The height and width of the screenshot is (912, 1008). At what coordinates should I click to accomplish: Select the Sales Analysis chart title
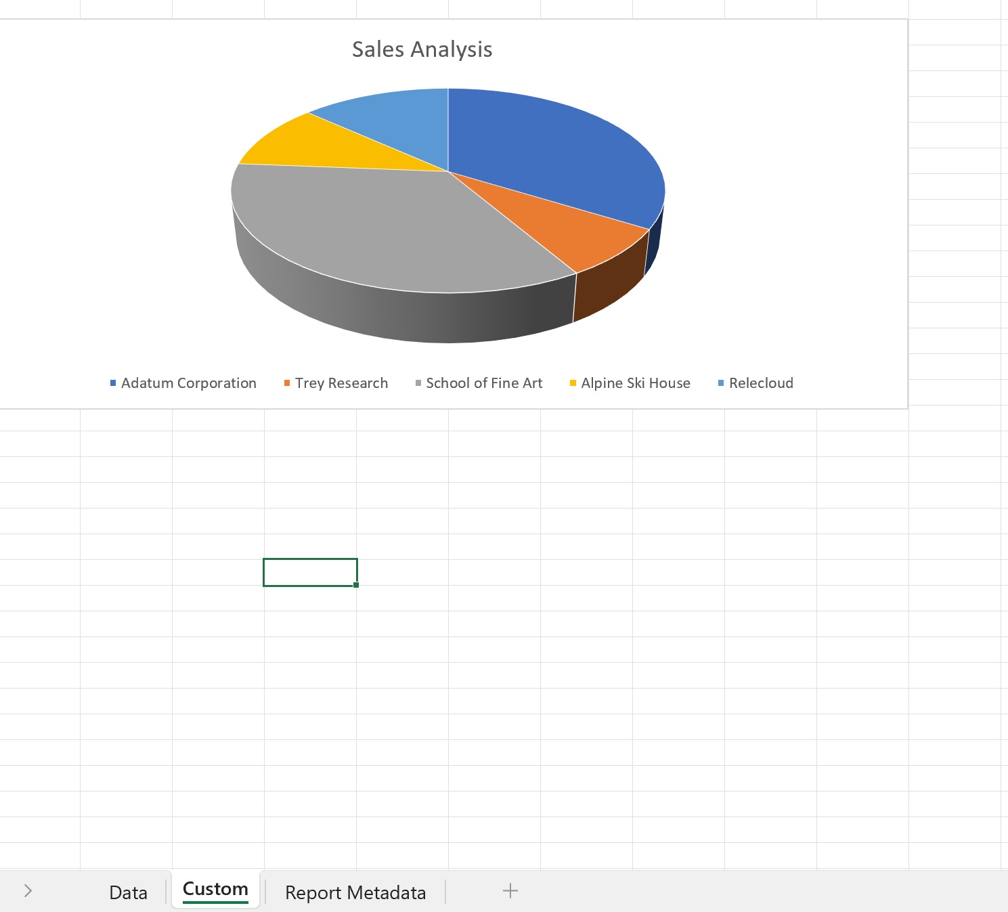(422, 49)
